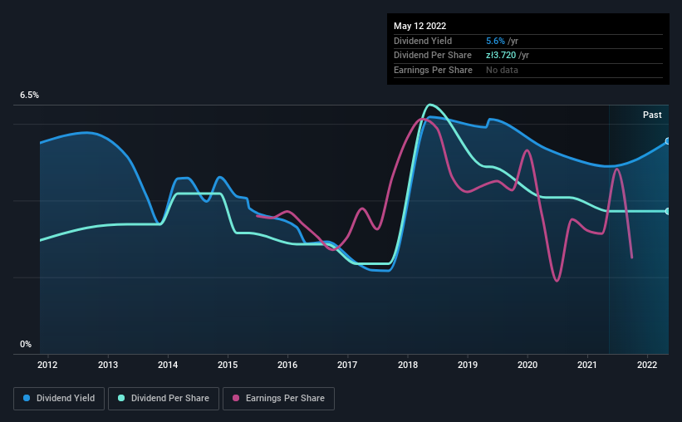This screenshot has width=682, height=422.
Task: Toggle the Dividend Per Share legend button
Action: [164, 399]
